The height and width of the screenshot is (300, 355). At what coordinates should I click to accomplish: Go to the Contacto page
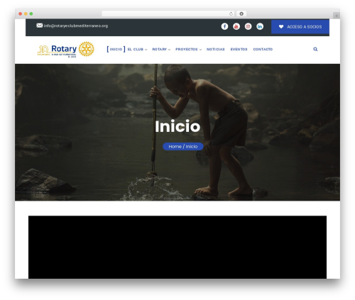click(x=263, y=49)
